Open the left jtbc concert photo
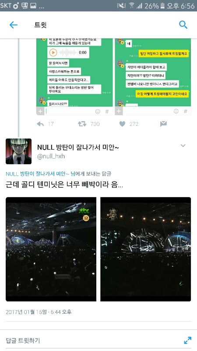 (51, 249)
